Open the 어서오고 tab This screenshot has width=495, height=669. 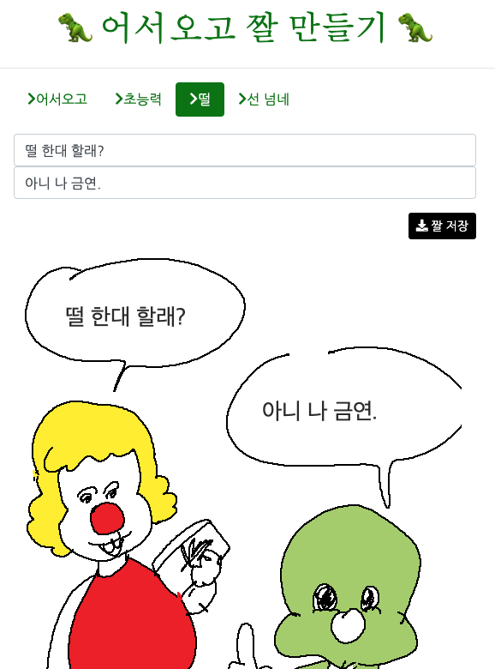(x=57, y=99)
